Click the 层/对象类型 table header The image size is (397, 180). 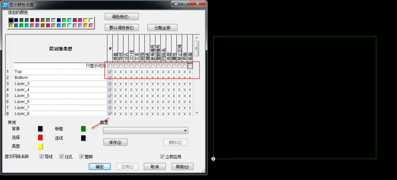tap(61, 48)
